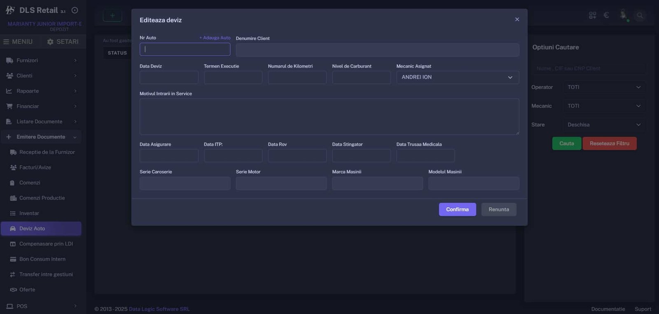Open the MENIU tab
Viewport: 659px width, 314px height.
18,42
